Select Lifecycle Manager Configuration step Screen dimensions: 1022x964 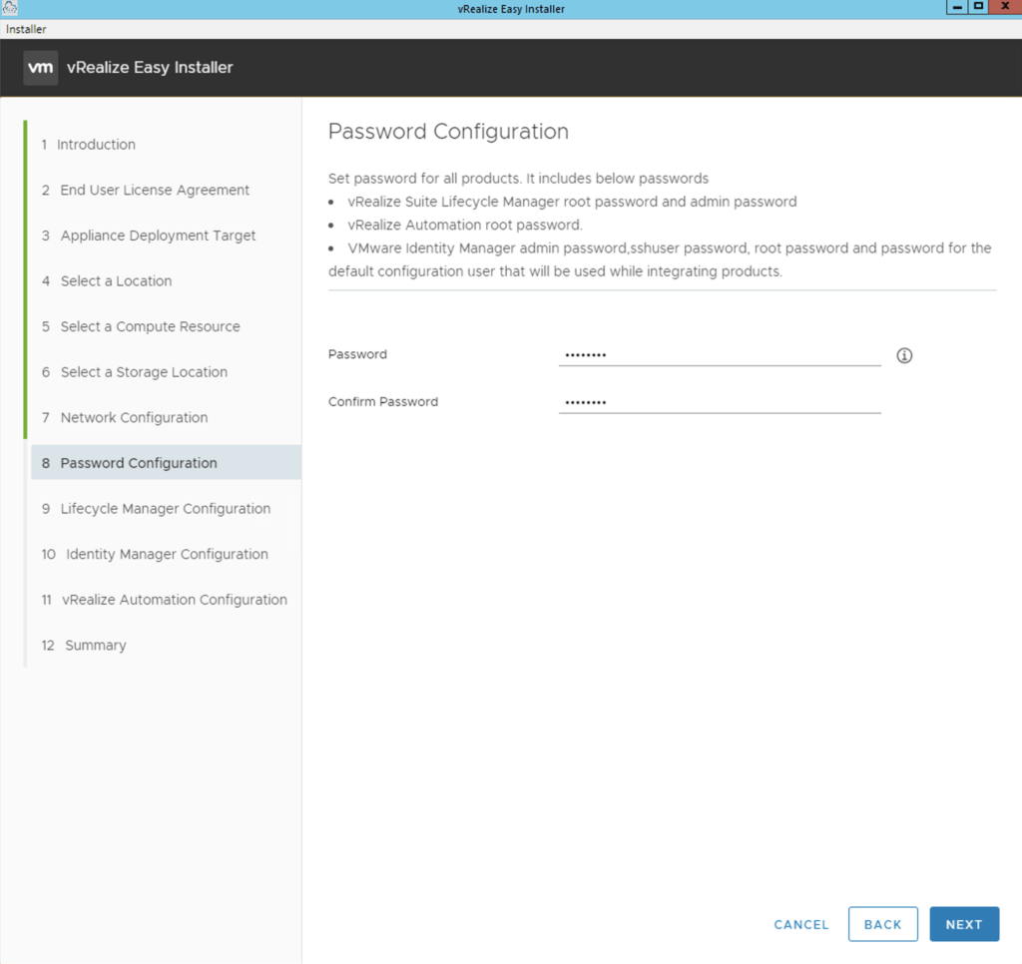(165, 509)
